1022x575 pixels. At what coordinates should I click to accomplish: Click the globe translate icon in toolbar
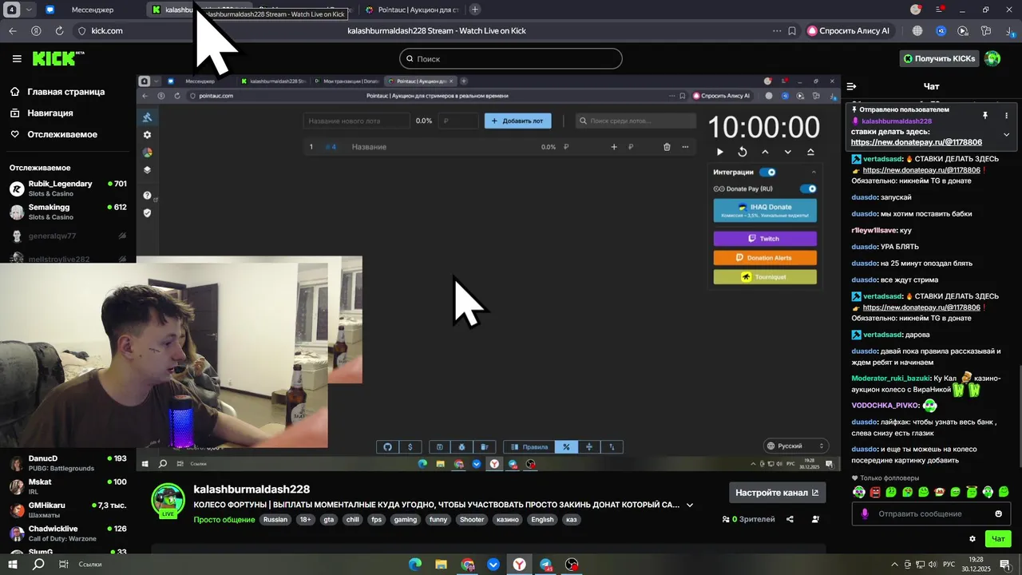[917, 31]
